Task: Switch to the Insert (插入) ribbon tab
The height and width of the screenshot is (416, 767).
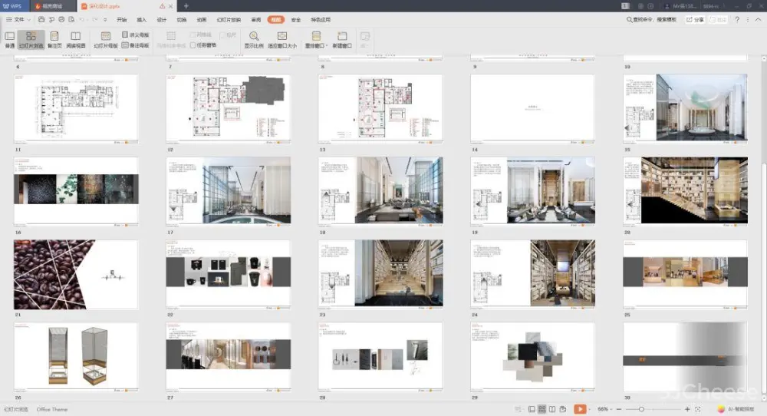Action: [141, 19]
